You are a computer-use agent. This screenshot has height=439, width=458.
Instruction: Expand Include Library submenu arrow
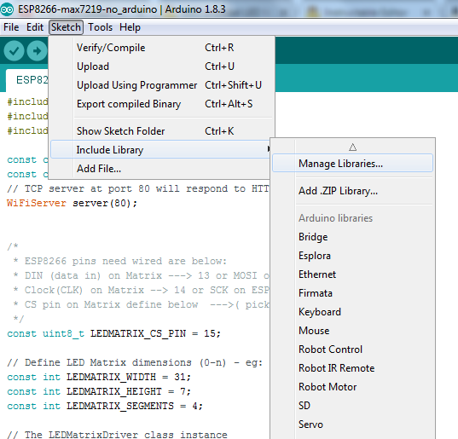click(x=268, y=149)
